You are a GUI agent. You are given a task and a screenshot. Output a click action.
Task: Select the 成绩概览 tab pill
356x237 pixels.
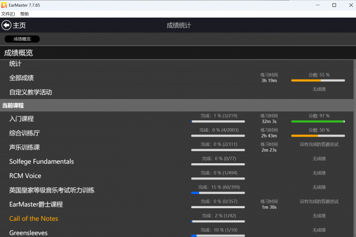click(22, 39)
